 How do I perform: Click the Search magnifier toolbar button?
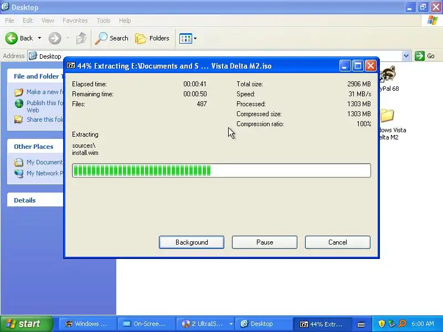[x=111, y=38]
